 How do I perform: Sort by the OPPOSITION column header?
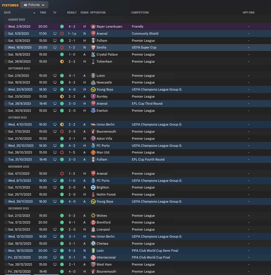98,13
